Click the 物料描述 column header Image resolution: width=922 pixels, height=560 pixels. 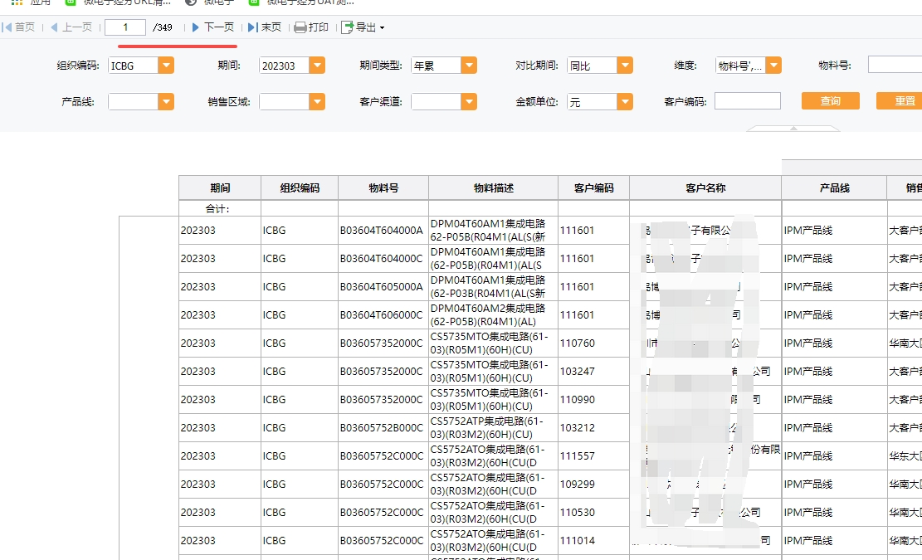(x=493, y=188)
